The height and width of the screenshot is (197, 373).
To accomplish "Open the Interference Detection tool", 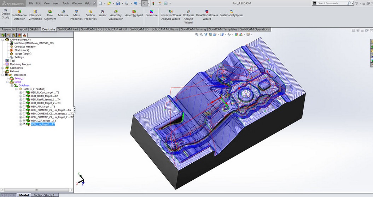I will click(x=19, y=15).
